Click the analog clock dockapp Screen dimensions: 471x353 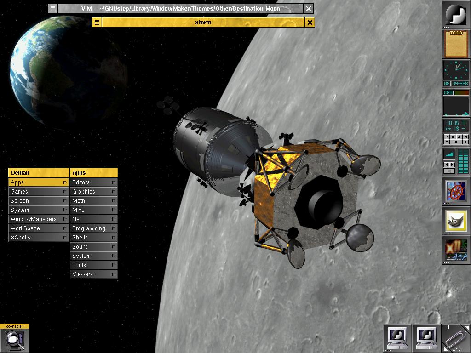coord(456,71)
